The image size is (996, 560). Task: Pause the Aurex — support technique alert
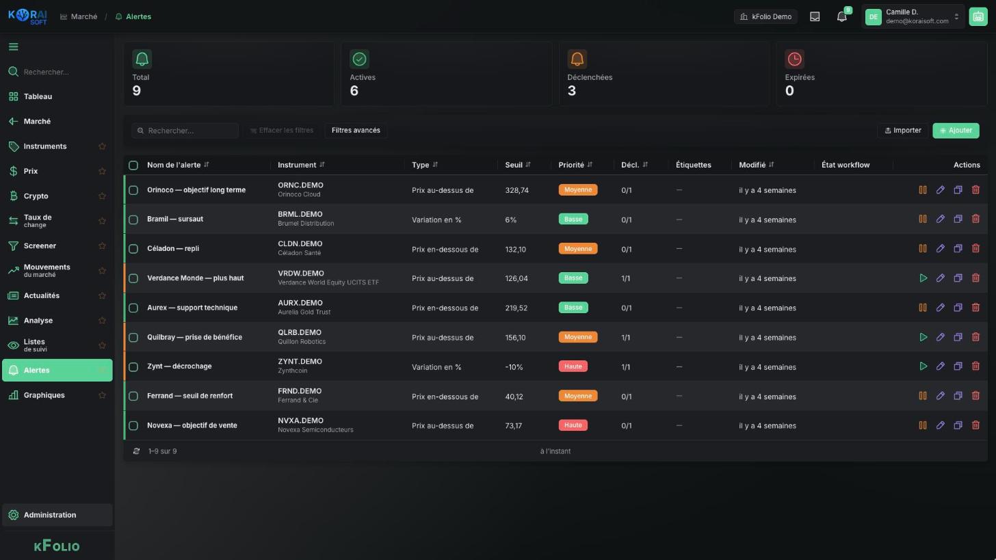pos(923,308)
